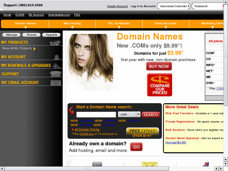Click the red GO button

tap(136, 147)
